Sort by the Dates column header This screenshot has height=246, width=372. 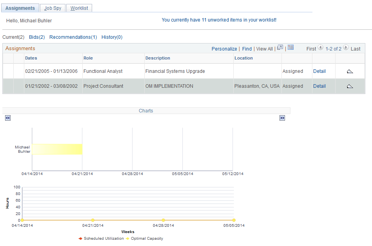point(31,58)
